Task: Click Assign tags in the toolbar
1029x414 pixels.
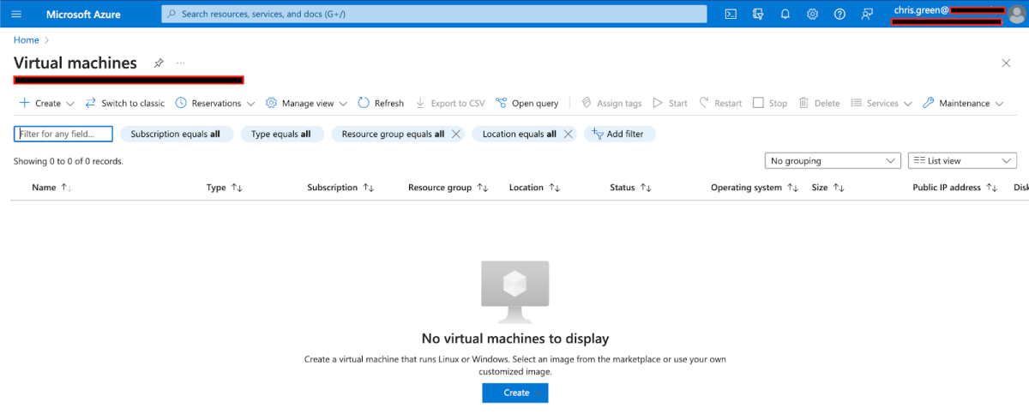Action: click(x=611, y=103)
